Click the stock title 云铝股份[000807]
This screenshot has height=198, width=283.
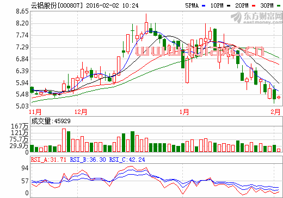(57, 5)
